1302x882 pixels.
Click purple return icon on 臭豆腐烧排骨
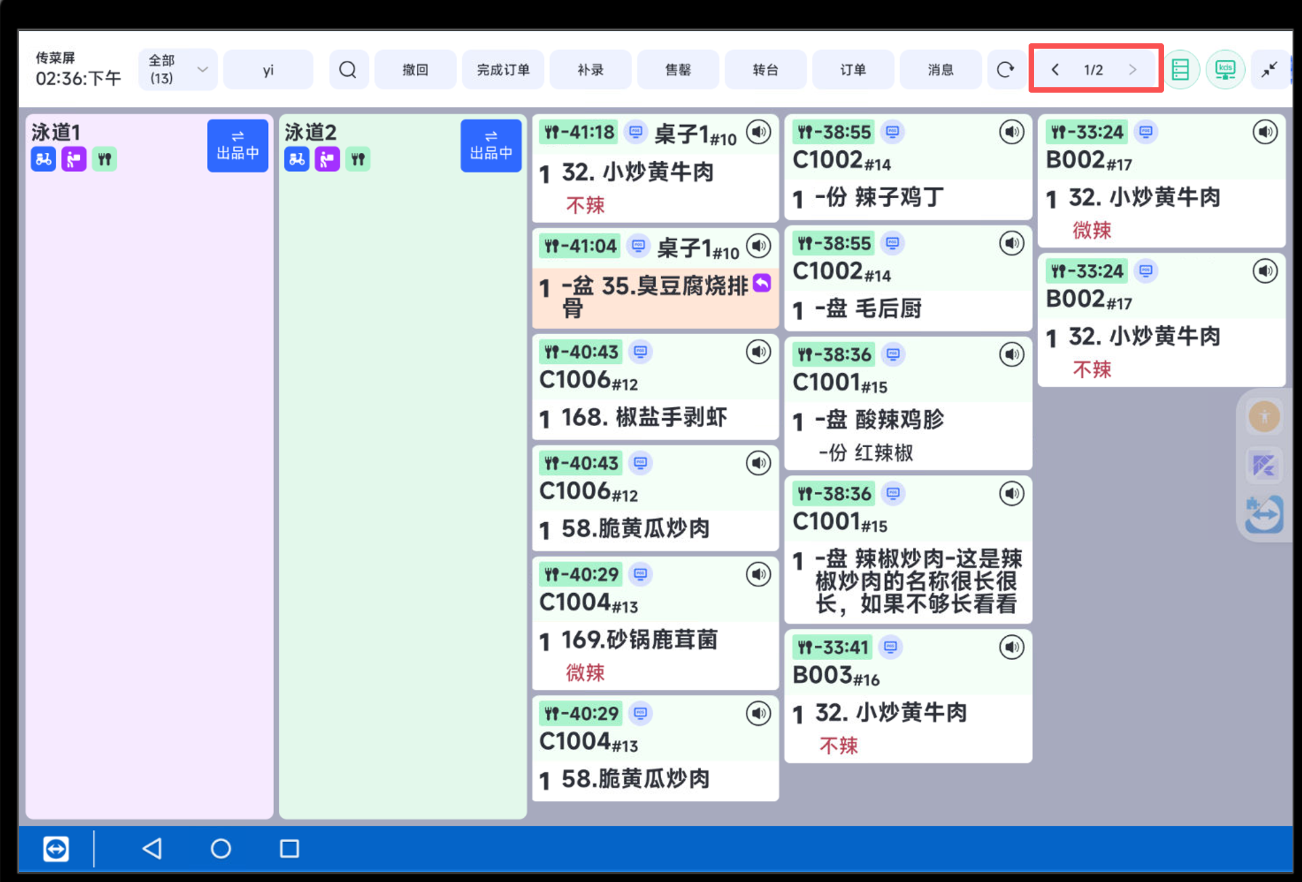[x=762, y=283]
